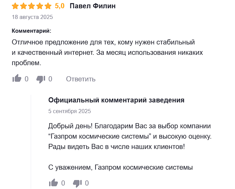
Task: Click the 'Комментарий:' label
Action: click(x=31, y=31)
